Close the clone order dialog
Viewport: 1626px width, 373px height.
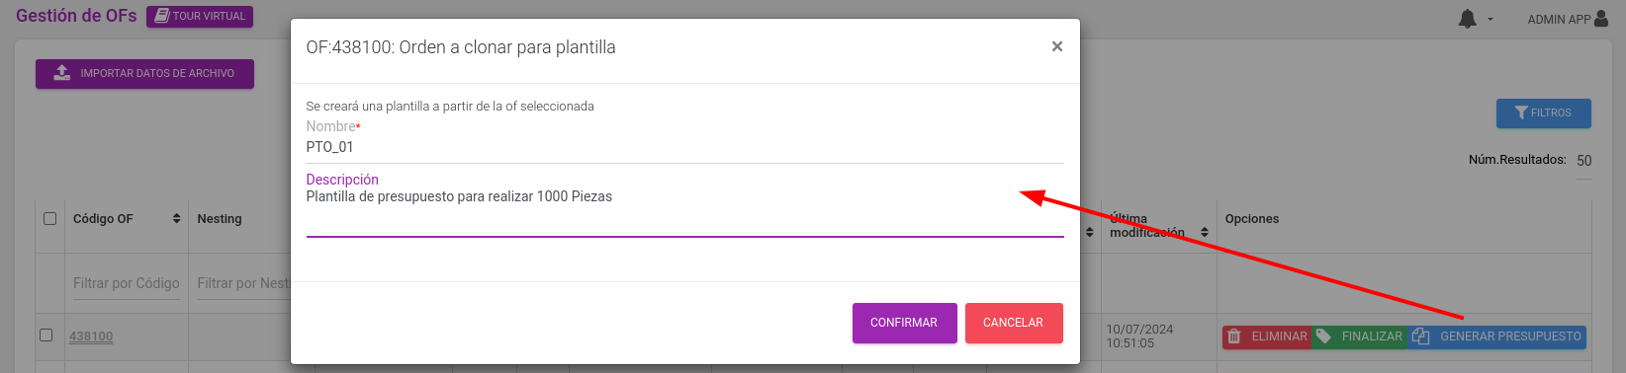pyautogui.click(x=1057, y=46)
